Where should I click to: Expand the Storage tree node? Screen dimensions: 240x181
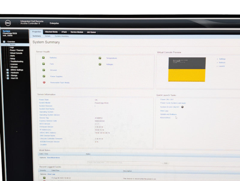(x=8, y=75)
